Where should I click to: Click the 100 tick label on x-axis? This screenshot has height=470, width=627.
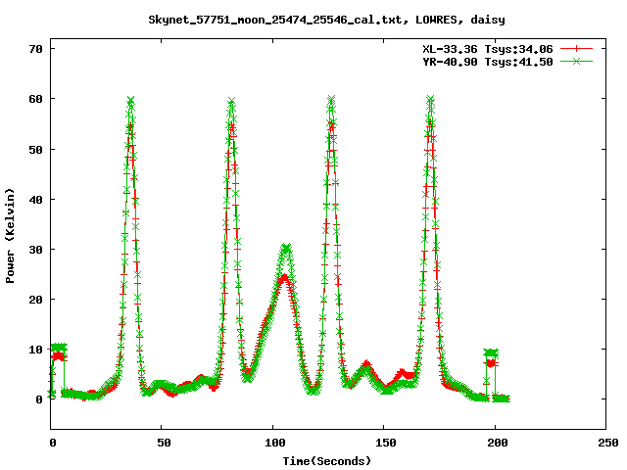273,443
